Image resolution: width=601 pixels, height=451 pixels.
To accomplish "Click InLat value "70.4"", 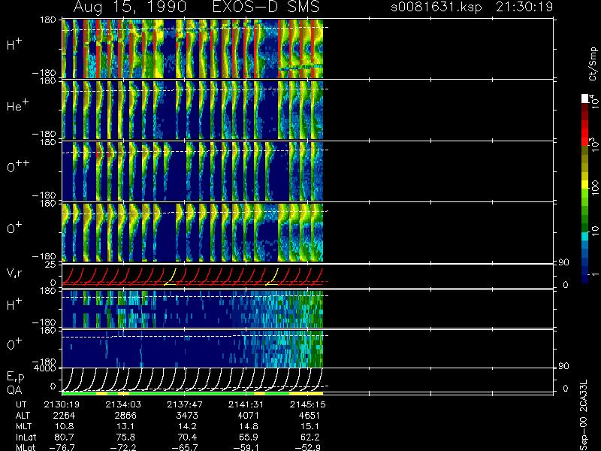I will pos(187,437).
